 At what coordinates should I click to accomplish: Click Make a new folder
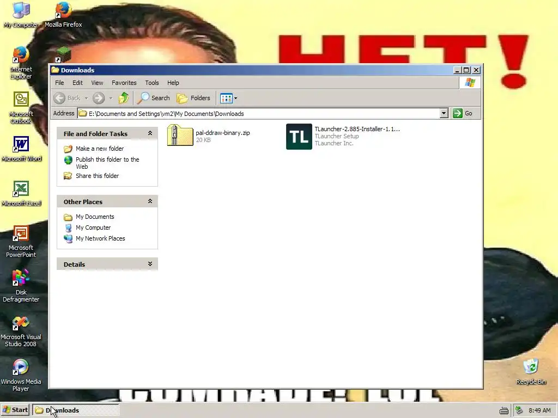click(x=100, y=149)
